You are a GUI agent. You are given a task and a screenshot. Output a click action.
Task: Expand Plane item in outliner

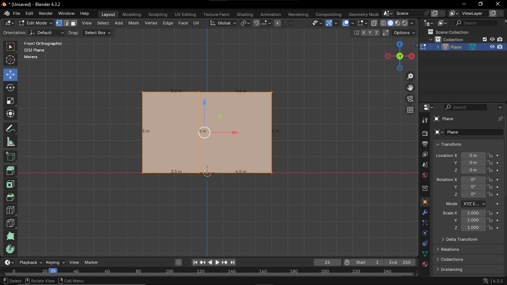click(x=438, y=47)
